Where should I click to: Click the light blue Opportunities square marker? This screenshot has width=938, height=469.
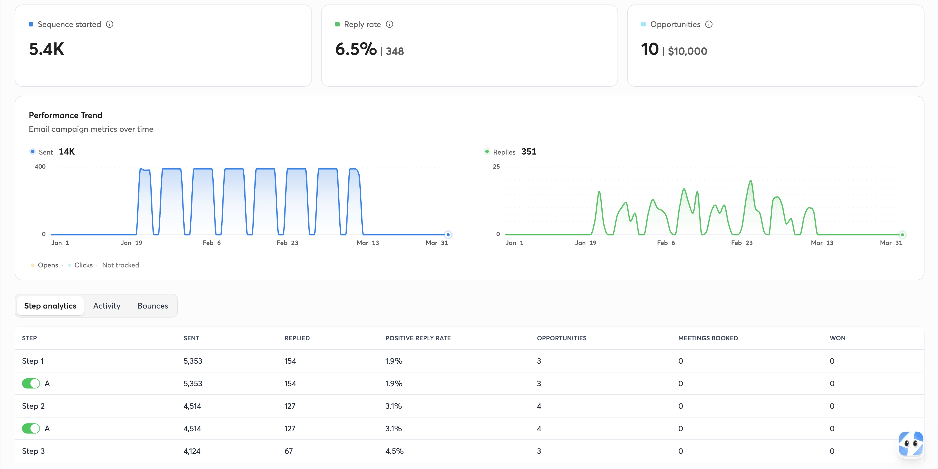tap(643, 24)
